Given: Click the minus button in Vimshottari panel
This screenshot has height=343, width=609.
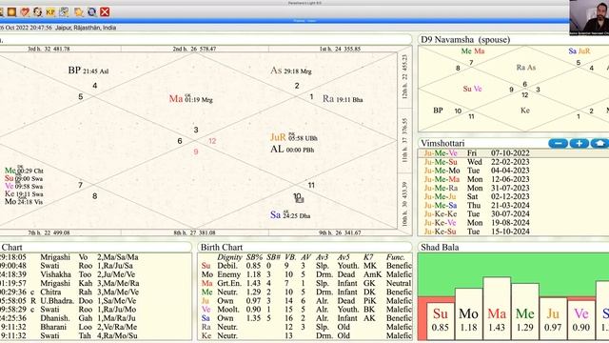Looking at the screenshot, I should (x=559, y=144).
